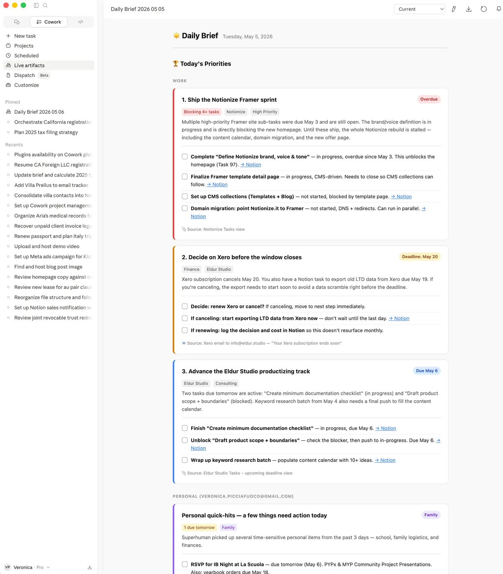Open Upload and host demo video task
This screenshot has width=503, height=574.
pos(49,246)
